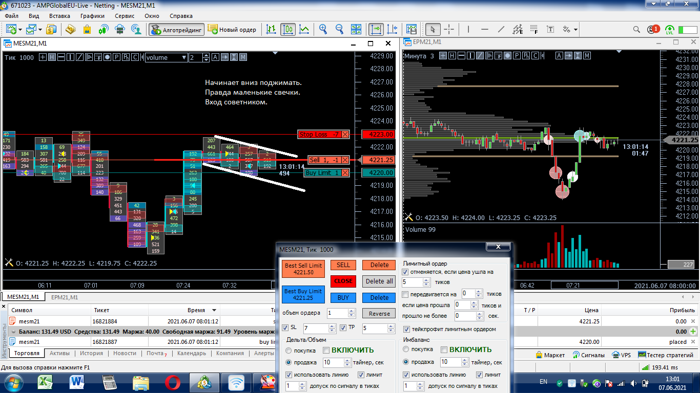Expand the profiles dropdown arrow
This screenshot has height=393, width=700.
(40, 29)
